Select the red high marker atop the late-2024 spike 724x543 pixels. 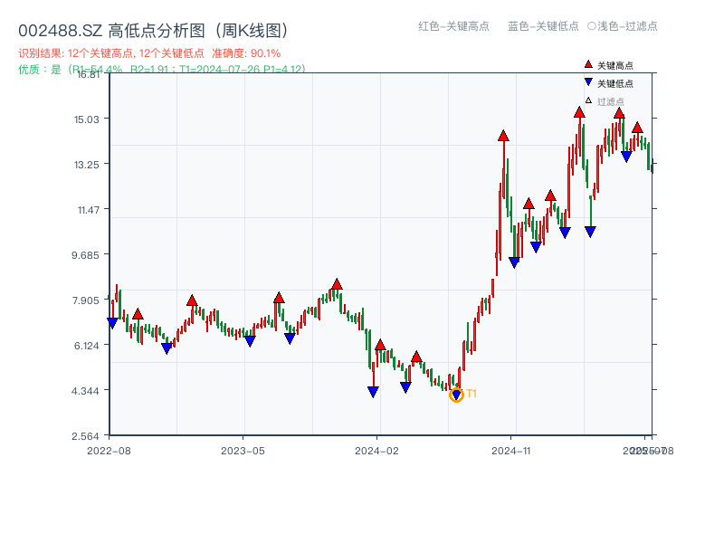pos(503,136)
